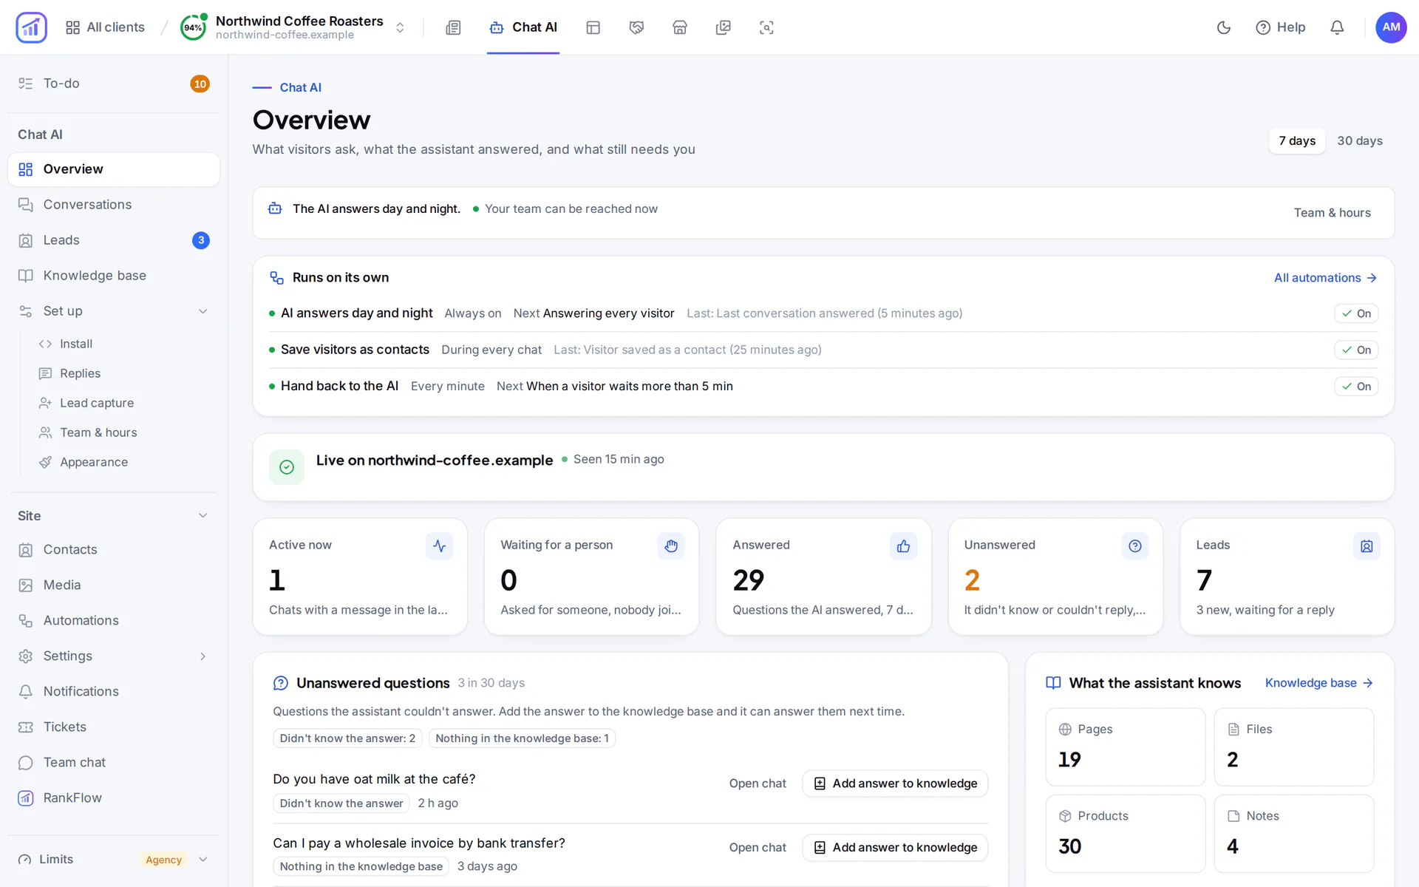Toggle On for Hand back to the AI
Screen dimensions: 1419x887
(x=1356, y=386)
